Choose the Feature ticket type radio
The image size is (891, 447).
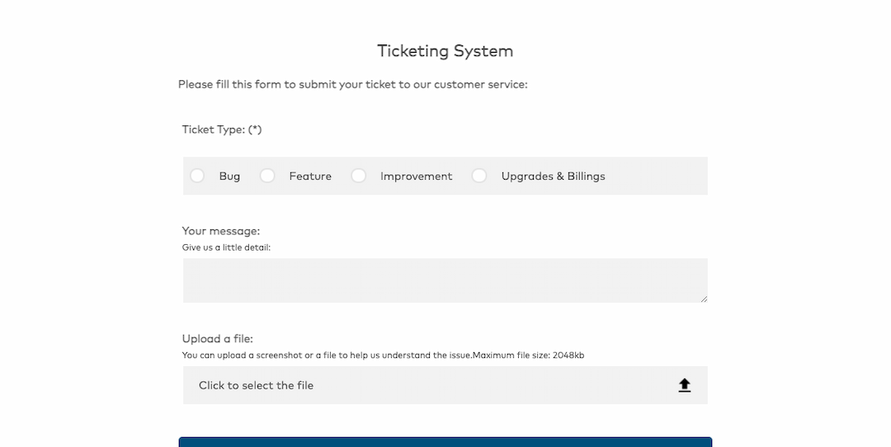tap(267, 176)
